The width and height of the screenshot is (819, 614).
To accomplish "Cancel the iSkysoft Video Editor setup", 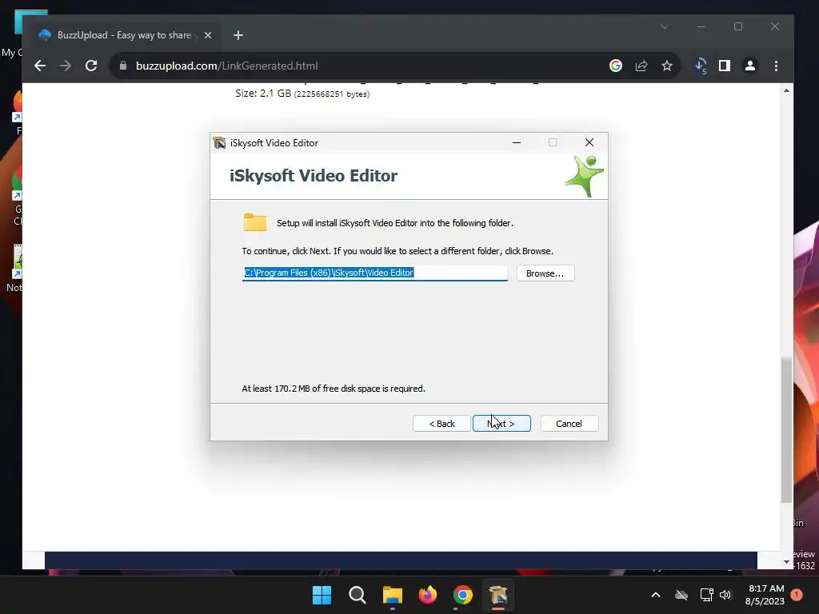I will tap(569, 424).
